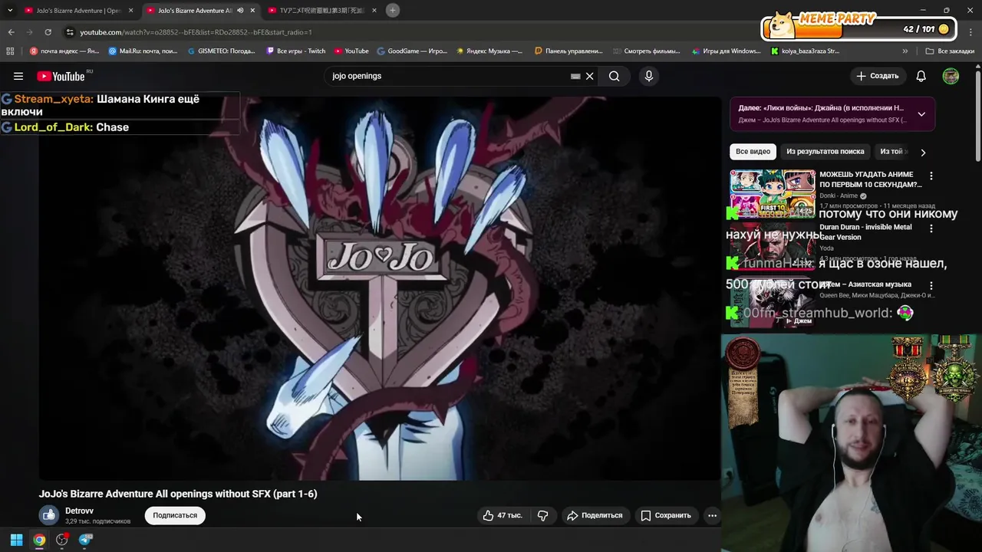
Task: Focus the jojo openings search field
Action: coord(449,76)
